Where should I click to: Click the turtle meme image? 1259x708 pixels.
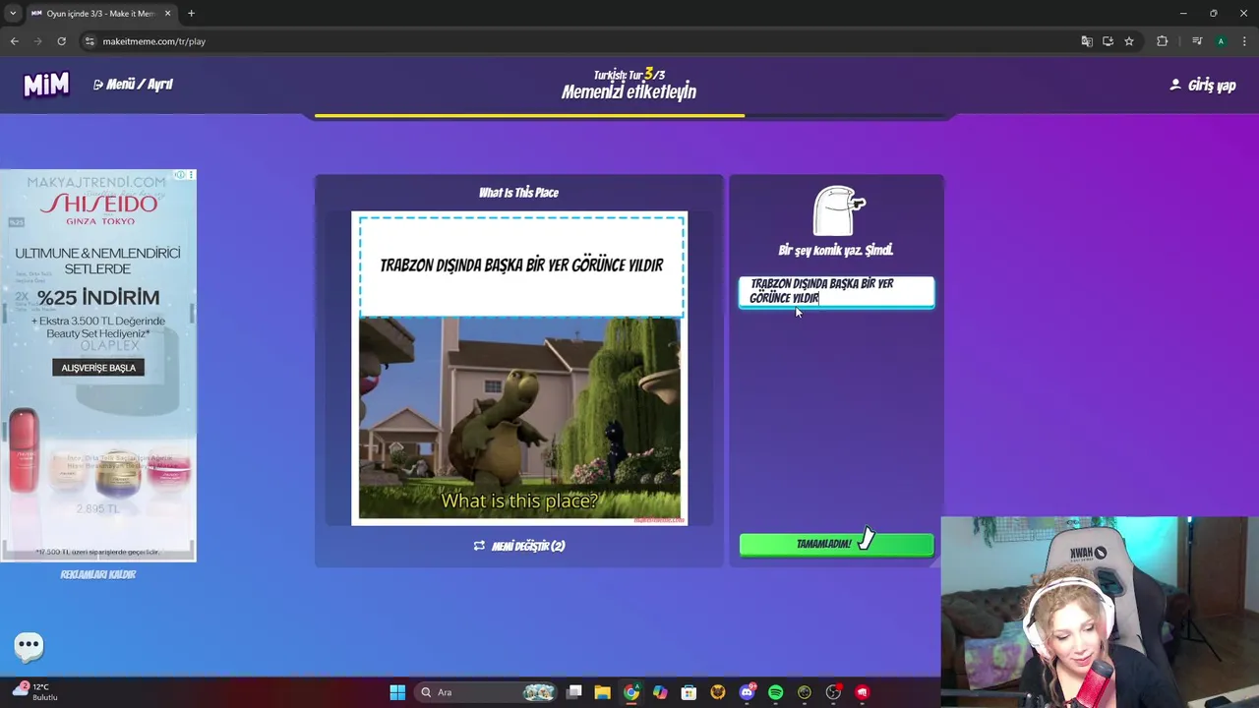click(x=519, y=418)
